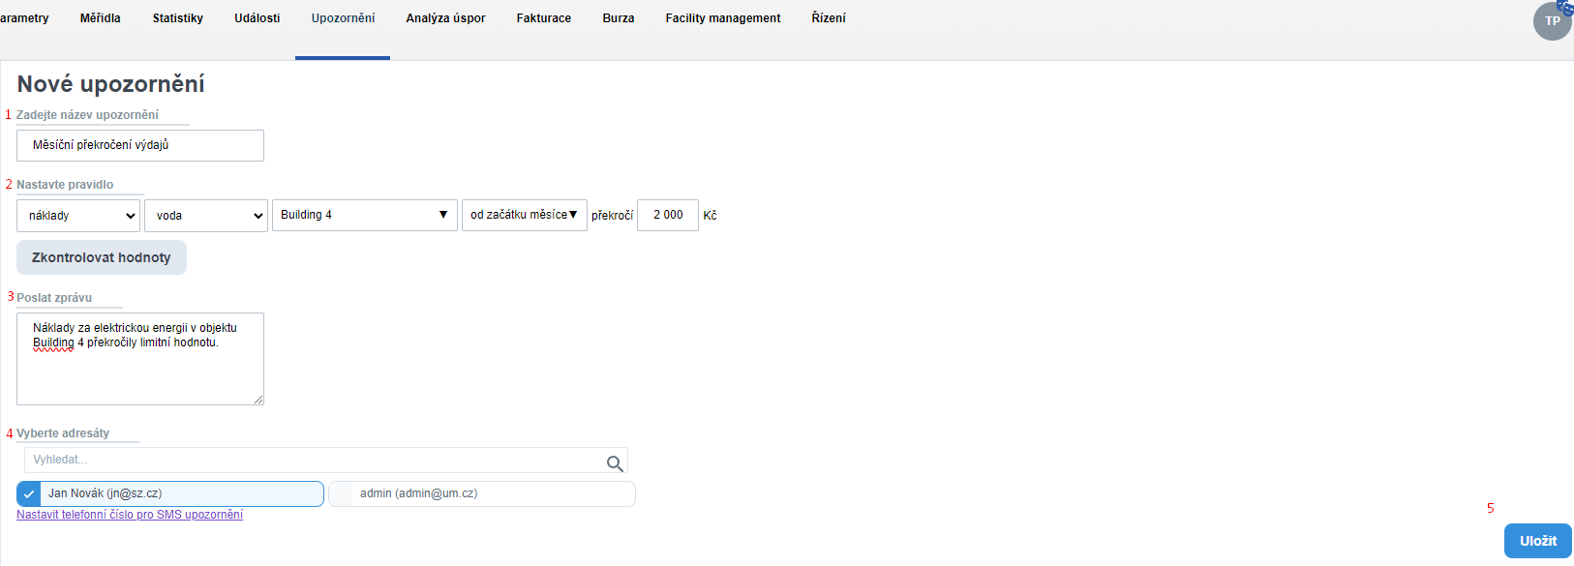1574x566 pixels.
Task: Open the Analýza úspor tab
Action: [x=445, y=18]
